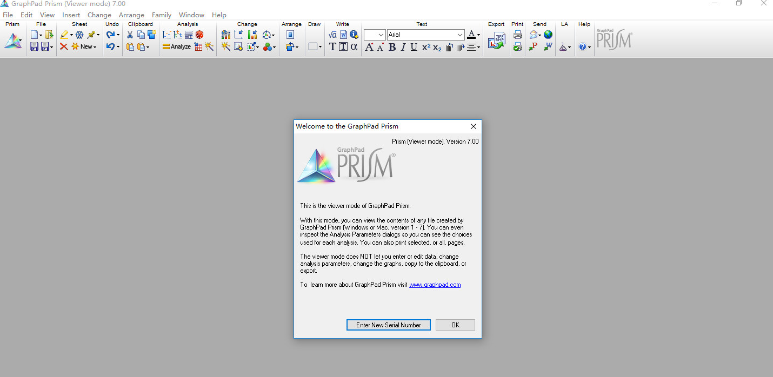
Task: Click the decrease font size A icon
Action: [381, 47]
